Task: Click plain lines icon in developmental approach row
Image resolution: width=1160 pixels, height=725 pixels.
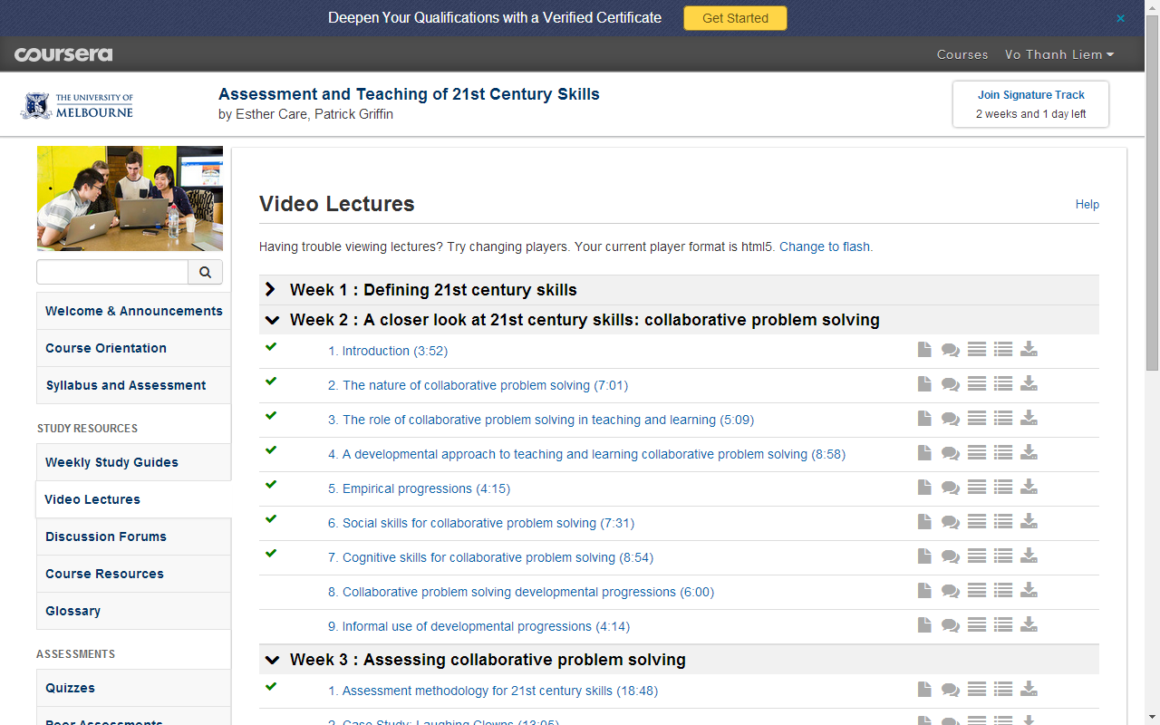Action: 976,453
